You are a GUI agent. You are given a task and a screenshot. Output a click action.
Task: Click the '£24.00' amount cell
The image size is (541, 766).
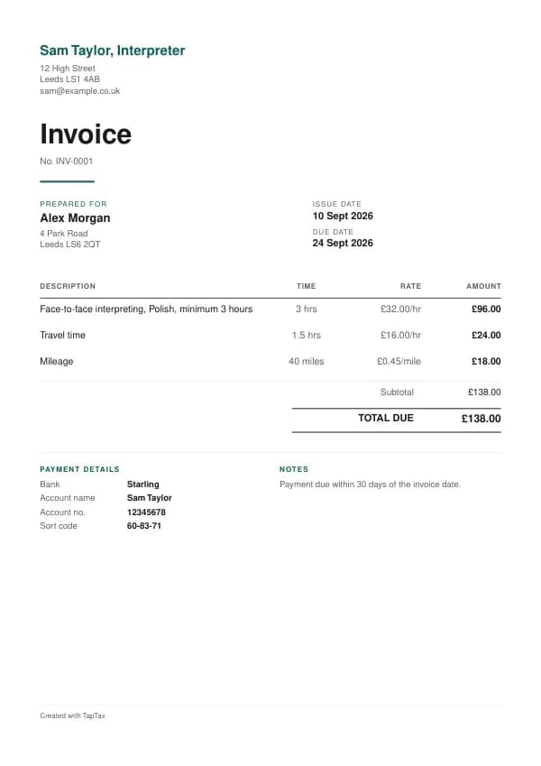pos(486,335)
